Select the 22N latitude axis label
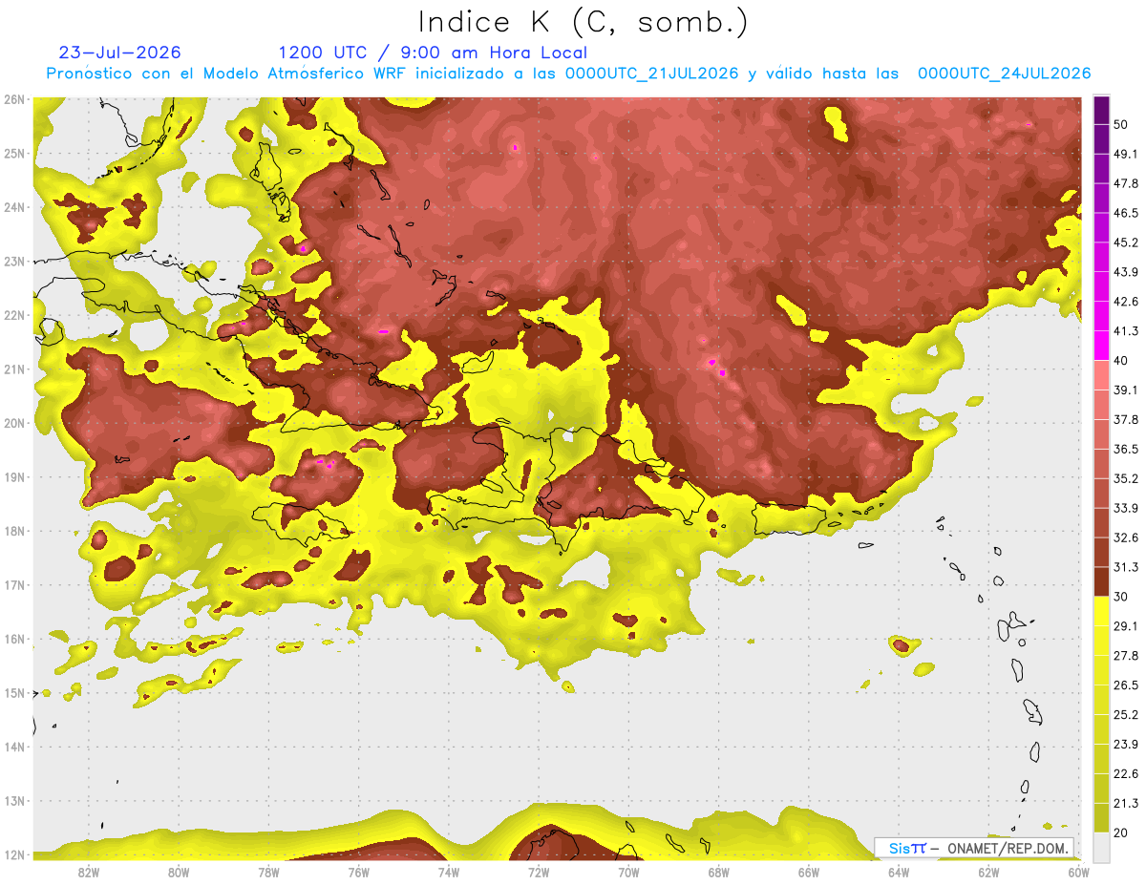Image resolution: width=1146 pixels, height=885 pixels. point(14,315)
